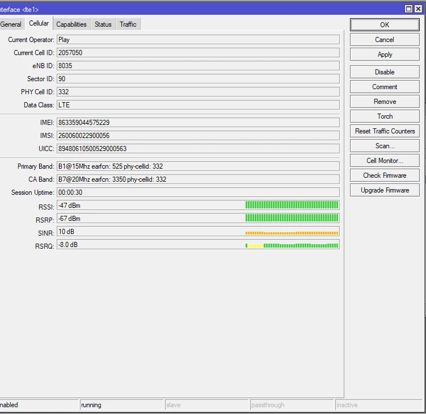426x414 pixels.
Task: Click the Primary Band label
Action: pyautogui.click(x=36, y=166)
